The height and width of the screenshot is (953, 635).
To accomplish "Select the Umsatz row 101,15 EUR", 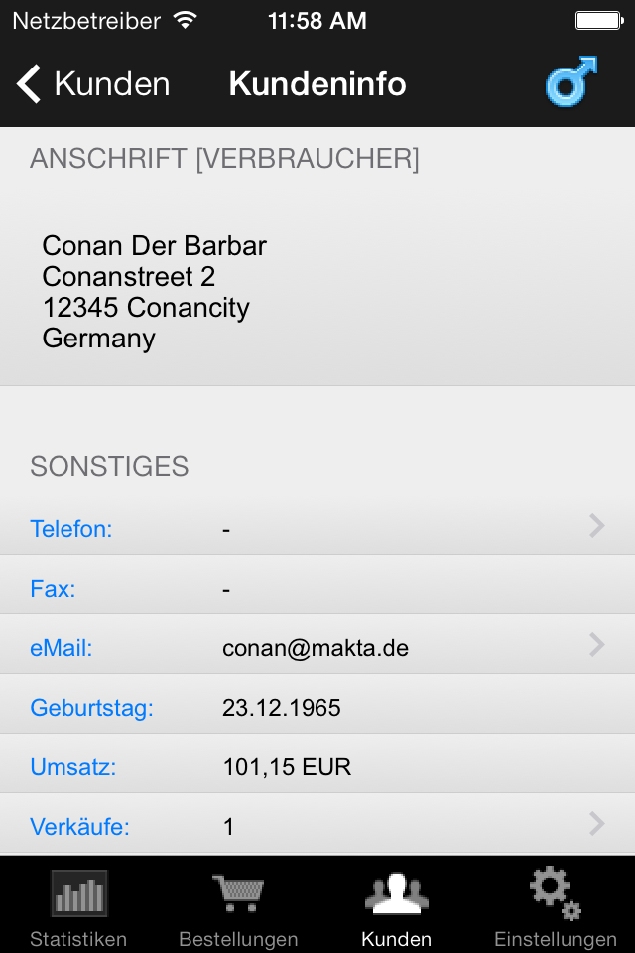I will coord(317,763).
